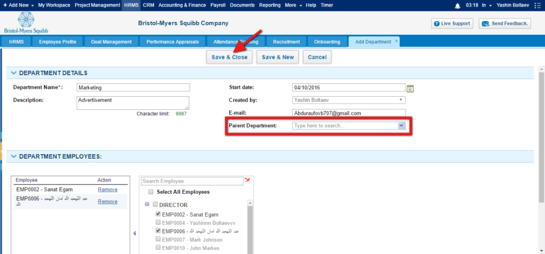This screenshot has height=254, width=545.
Task: Click the Bristol-Myers Squibb logo
Action: [26, 23]
